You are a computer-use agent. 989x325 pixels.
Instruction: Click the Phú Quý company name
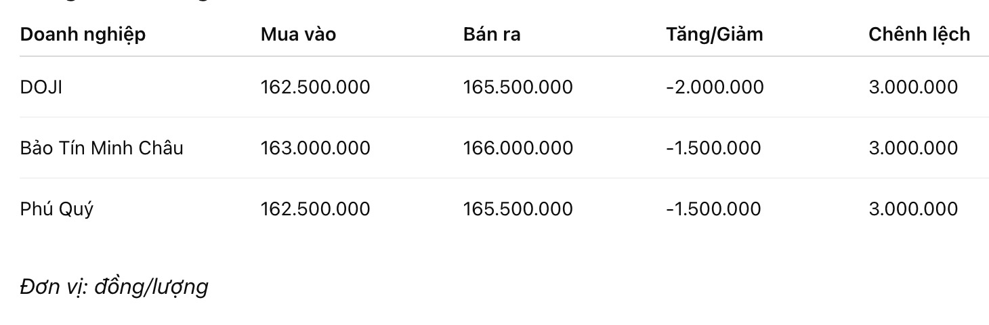point(57,209)
